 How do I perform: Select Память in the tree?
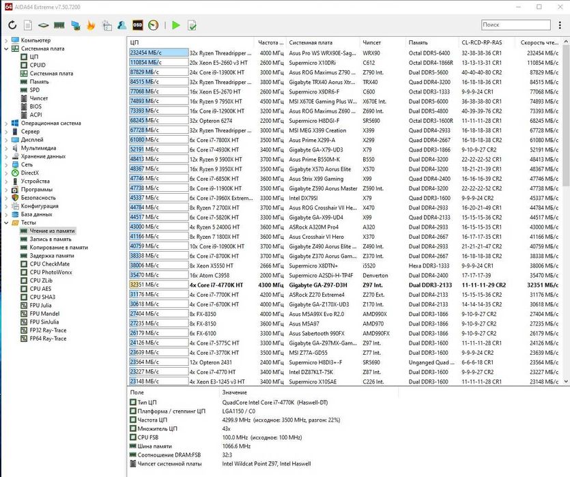click(x=39, y=82)
